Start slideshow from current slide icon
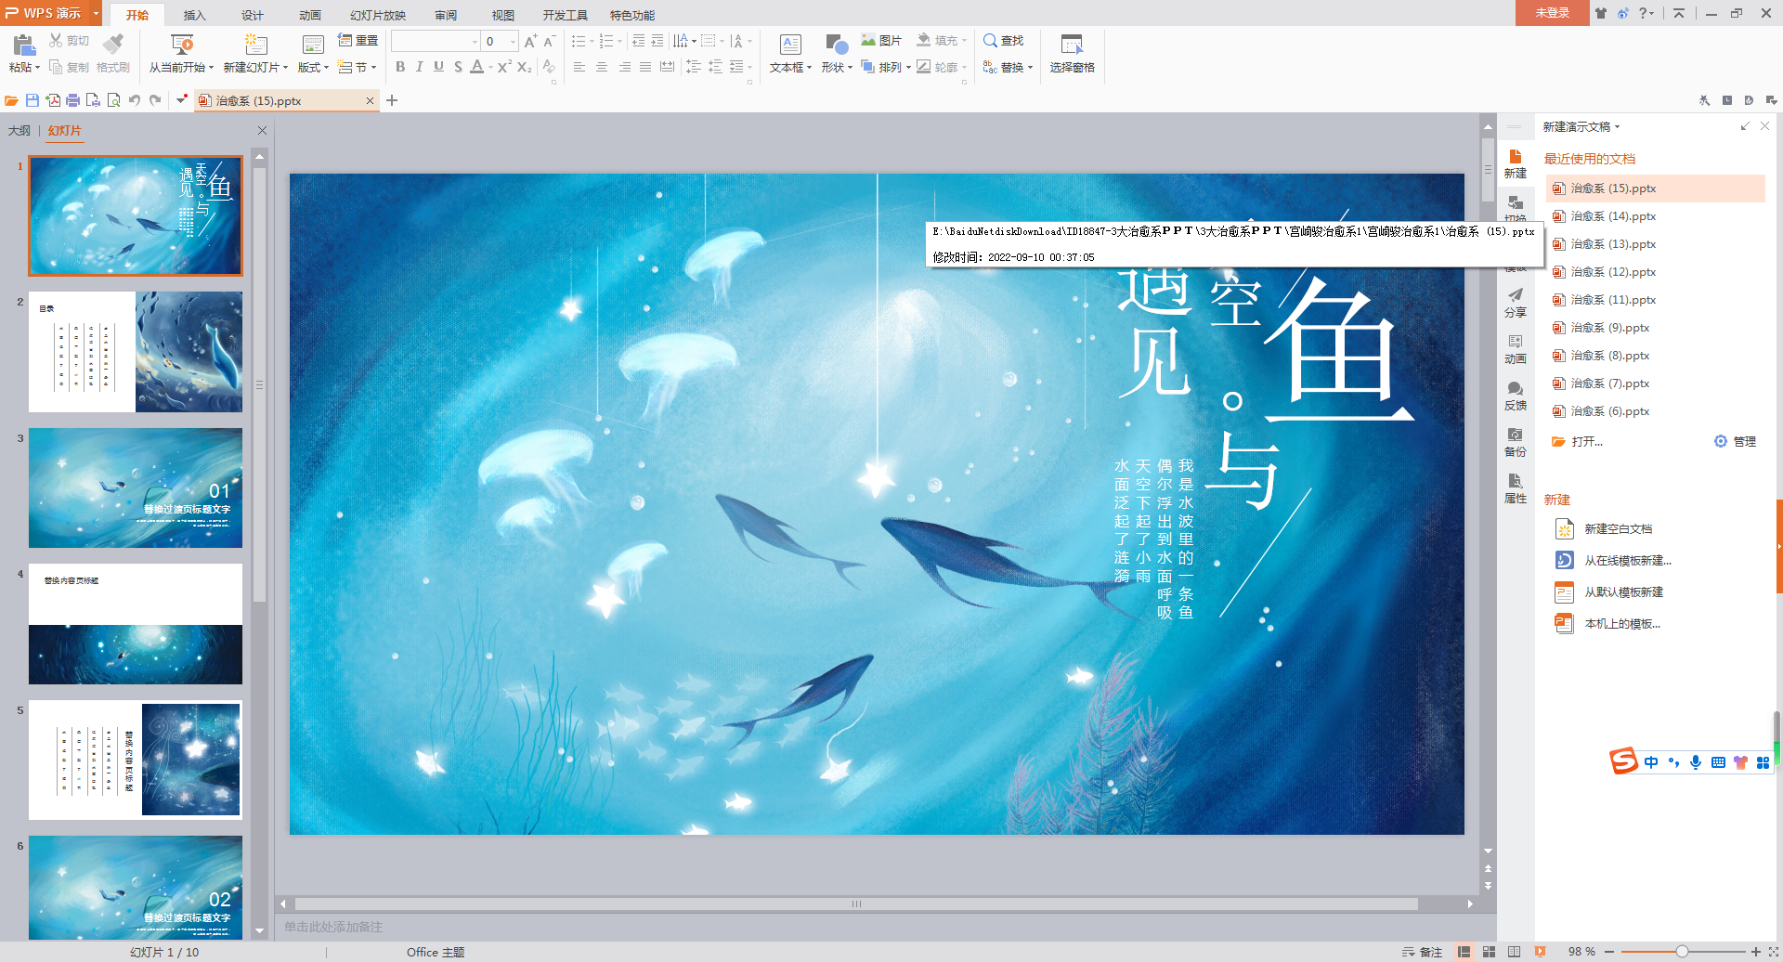 pyautogui.click(x=182, y=44)
